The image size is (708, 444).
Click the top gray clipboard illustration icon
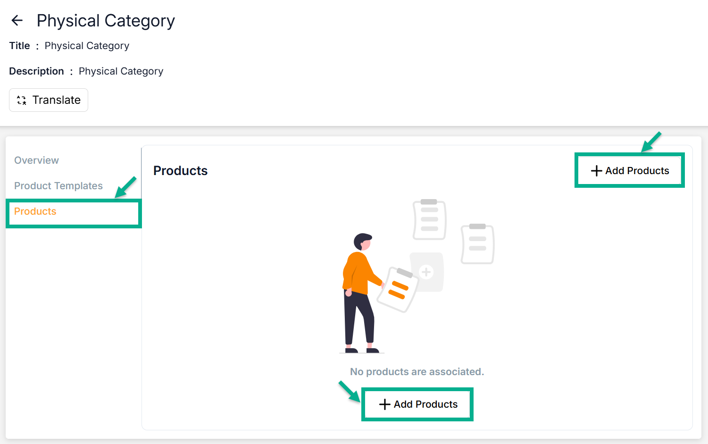pos(429,219)
